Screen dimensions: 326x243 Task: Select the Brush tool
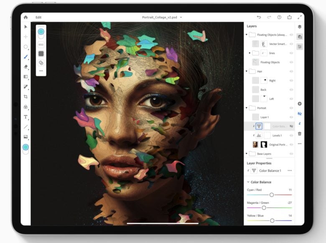[25, 57]
